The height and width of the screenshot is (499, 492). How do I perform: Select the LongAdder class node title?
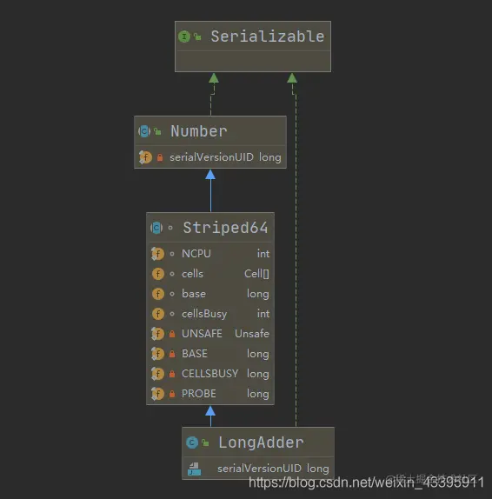point(261,442)
